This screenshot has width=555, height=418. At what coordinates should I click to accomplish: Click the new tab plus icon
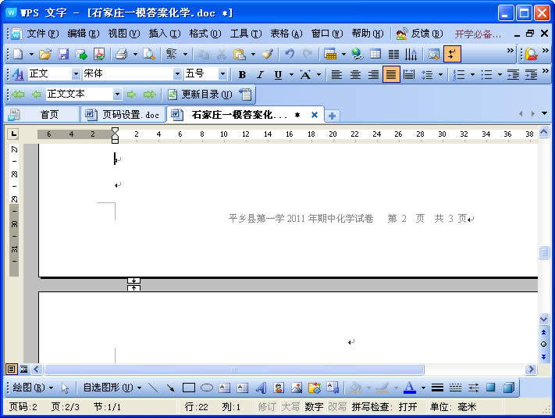[x=332, y=115]
